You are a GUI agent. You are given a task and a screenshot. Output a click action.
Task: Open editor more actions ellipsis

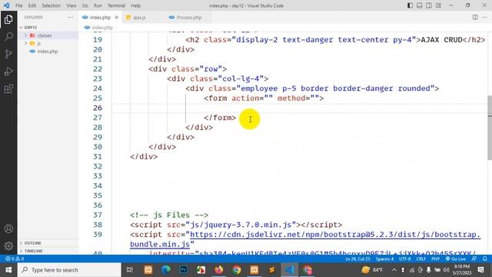484,17
